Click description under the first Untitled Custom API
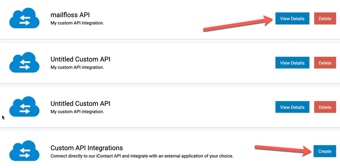The width and height of the screenshot is (340, 168). tap(77, 67)
